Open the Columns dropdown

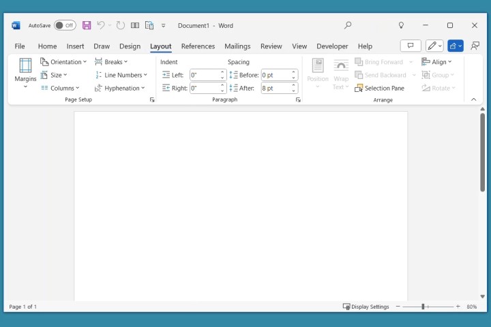point(60,88)
